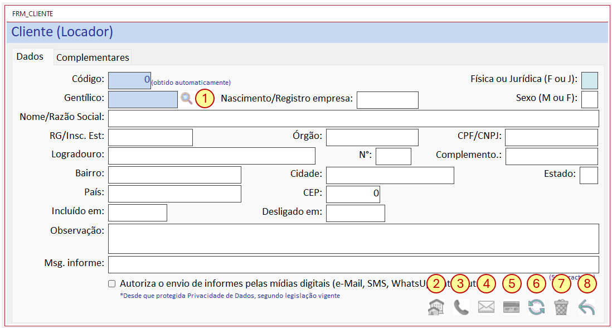Focus the Órgão field

[372, 137]
